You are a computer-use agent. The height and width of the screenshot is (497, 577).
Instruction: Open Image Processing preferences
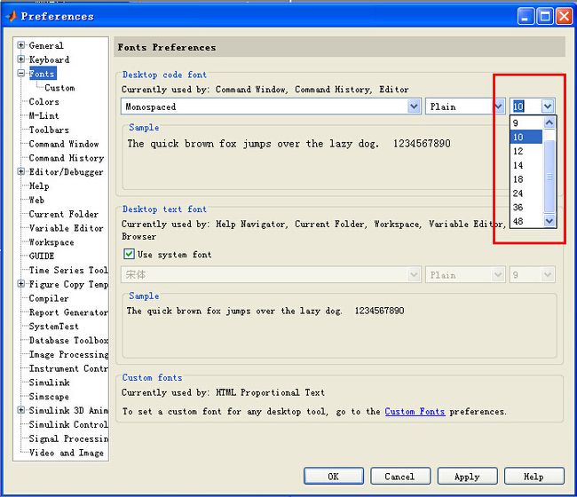pos(68,354)
